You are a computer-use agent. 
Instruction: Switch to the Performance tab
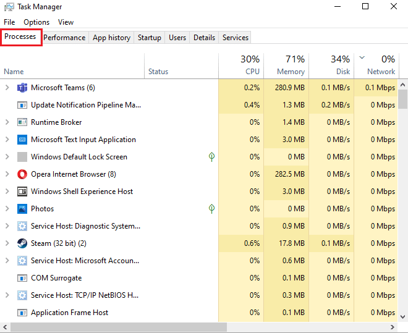click(x=64, y=38)
